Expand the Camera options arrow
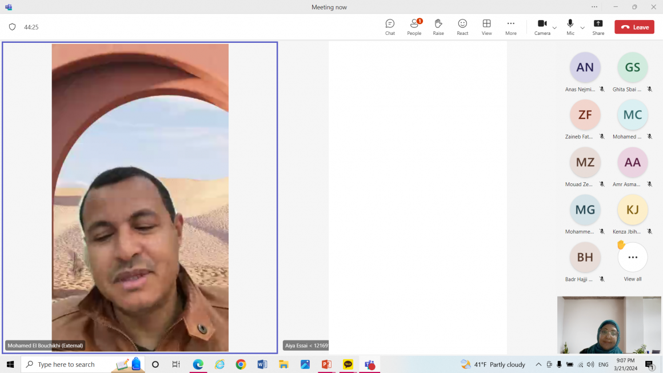The image size is (663, 373). tap(554, 28)
